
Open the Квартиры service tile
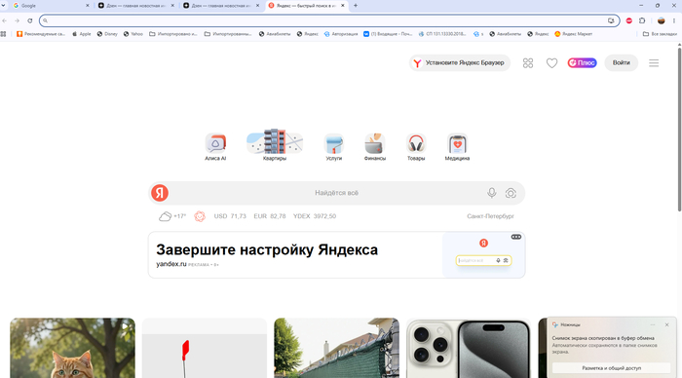tap(275, 145)
